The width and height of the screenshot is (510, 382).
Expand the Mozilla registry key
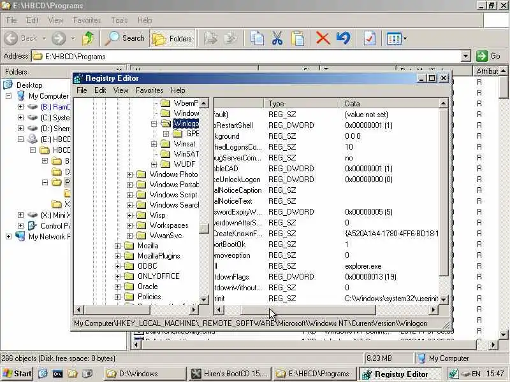[117, 246]
